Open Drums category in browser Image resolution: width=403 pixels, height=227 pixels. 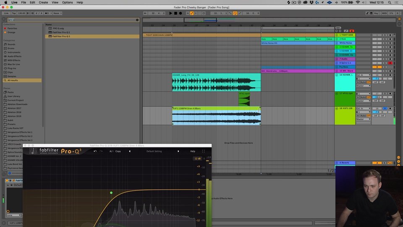coord(11,48)
